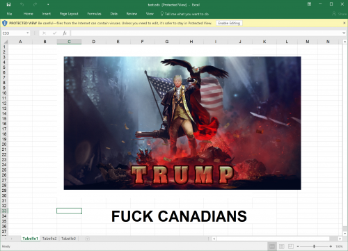Viewport: 348px width, 251px height.
Task: Click the Cancel X formula icon
Action: 44,33
